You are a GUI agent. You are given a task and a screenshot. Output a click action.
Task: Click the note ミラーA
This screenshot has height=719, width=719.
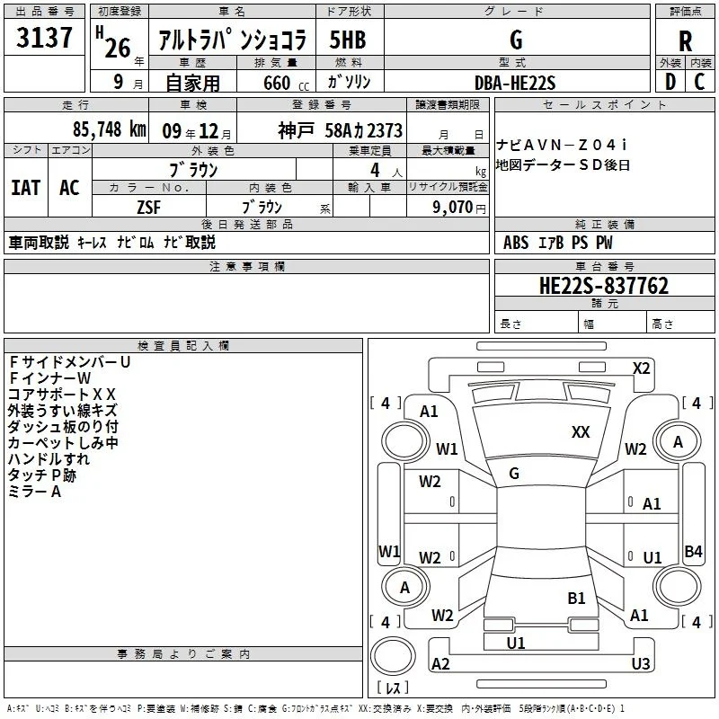click(x=34, y=492)
